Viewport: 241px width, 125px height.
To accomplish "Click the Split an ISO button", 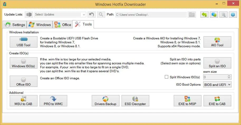I will click(217, 63).
